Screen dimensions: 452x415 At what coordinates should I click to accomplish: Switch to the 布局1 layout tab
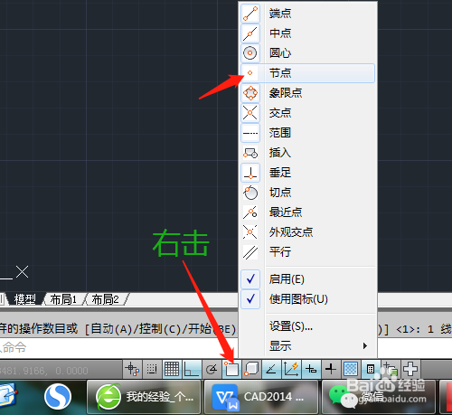click(x=63, y=299)
